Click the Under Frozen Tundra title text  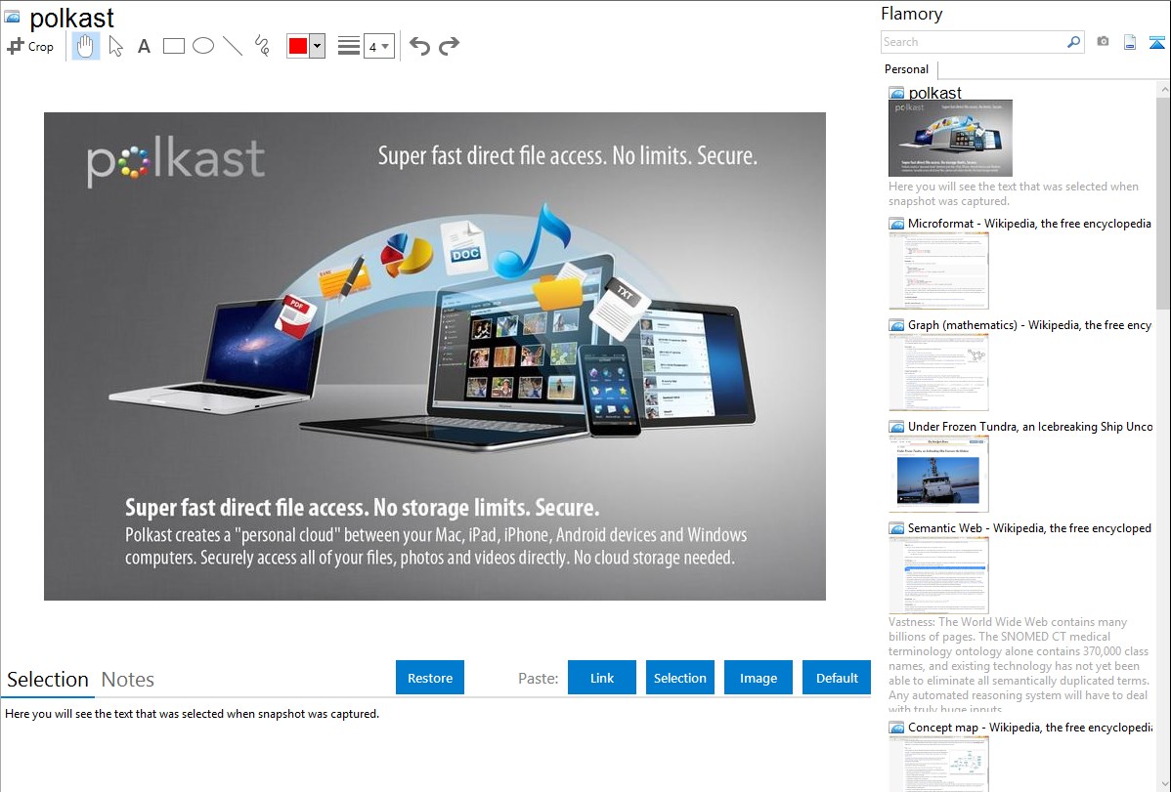[1030, 426]
